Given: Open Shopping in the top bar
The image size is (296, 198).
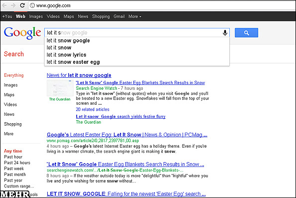Looking at the screenshot, I should (101, 16).
